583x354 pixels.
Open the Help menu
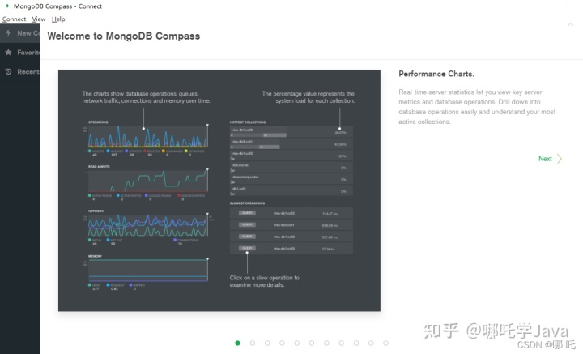click(58, 19)
